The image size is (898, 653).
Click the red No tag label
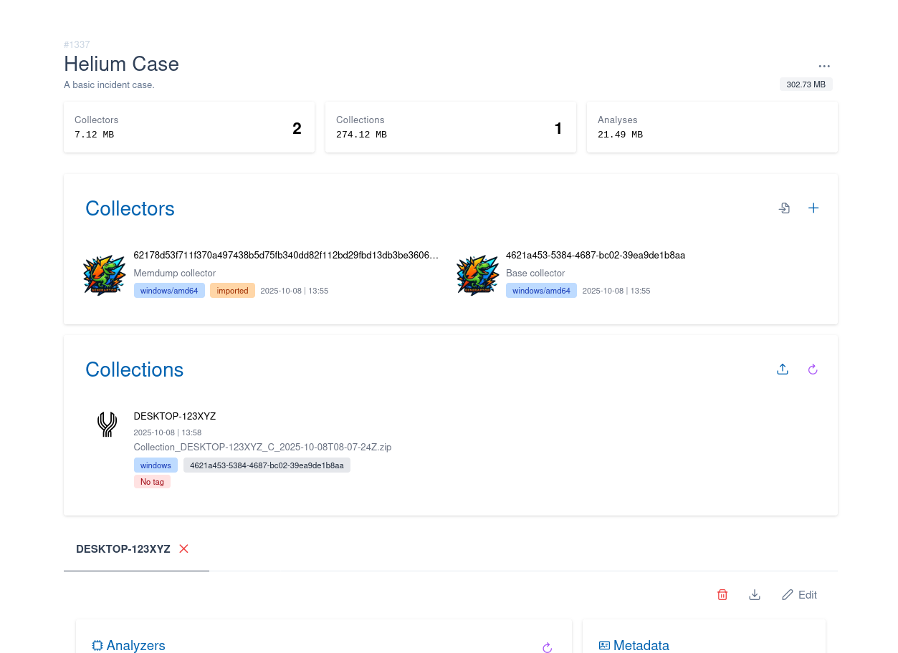pos(152,482)
